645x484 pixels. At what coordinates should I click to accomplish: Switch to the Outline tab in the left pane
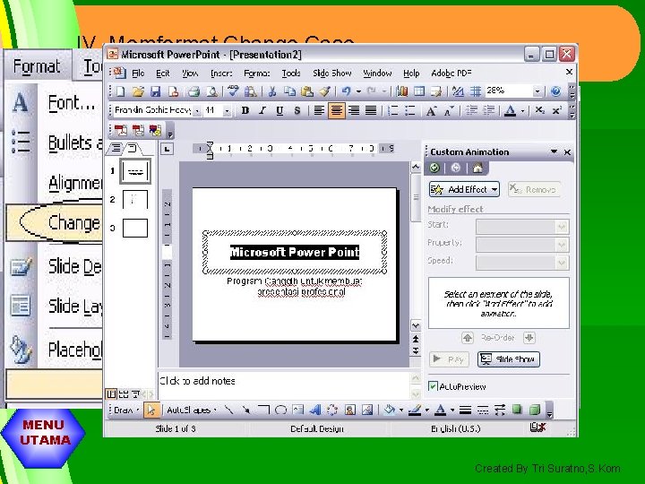[x=116, y=148]
